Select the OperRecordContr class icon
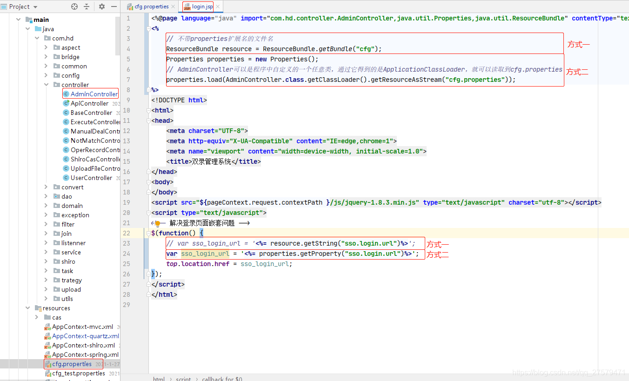The image size is (629, 381). coord(66,150)
